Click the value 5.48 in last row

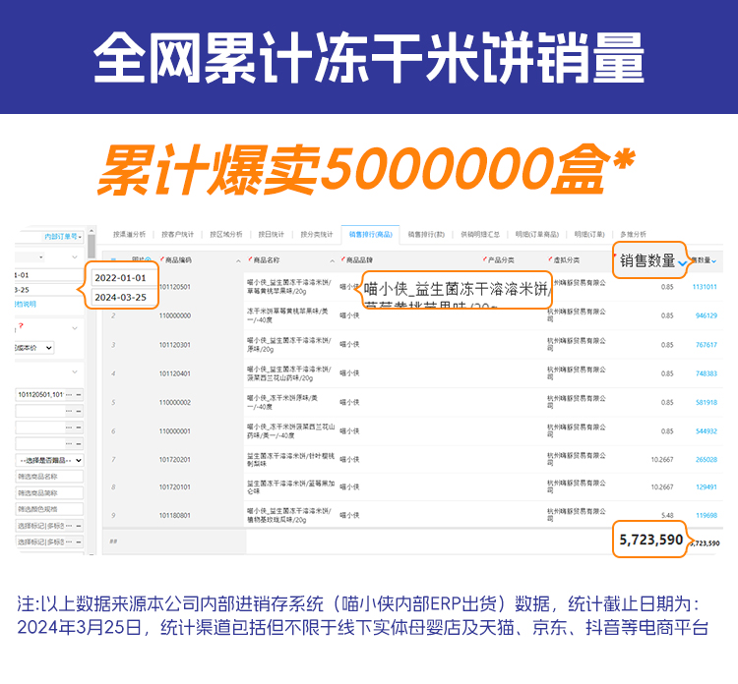click(667, 515)
